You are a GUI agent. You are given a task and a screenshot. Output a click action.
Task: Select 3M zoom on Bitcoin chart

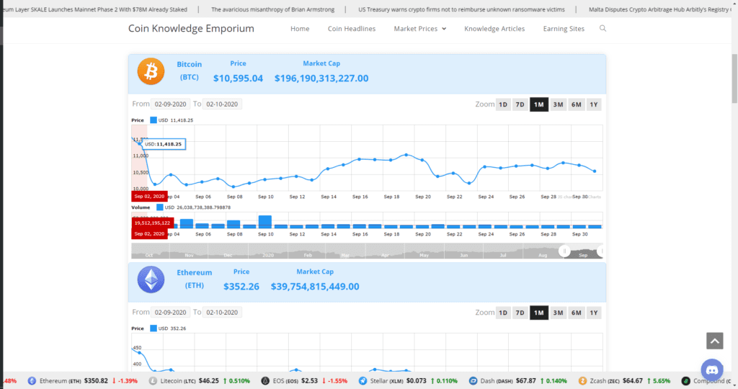click(x=559, y=104)
